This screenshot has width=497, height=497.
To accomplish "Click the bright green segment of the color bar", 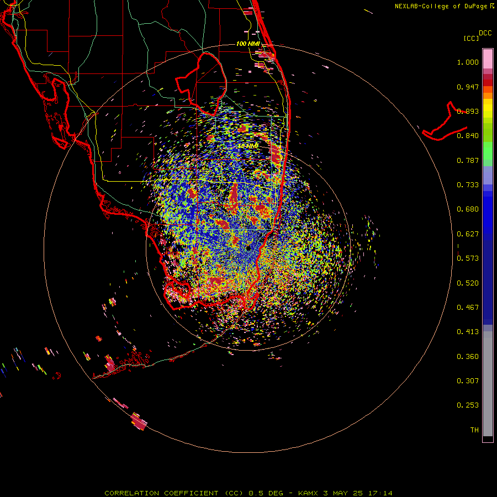I will click(x=488, y=151).
